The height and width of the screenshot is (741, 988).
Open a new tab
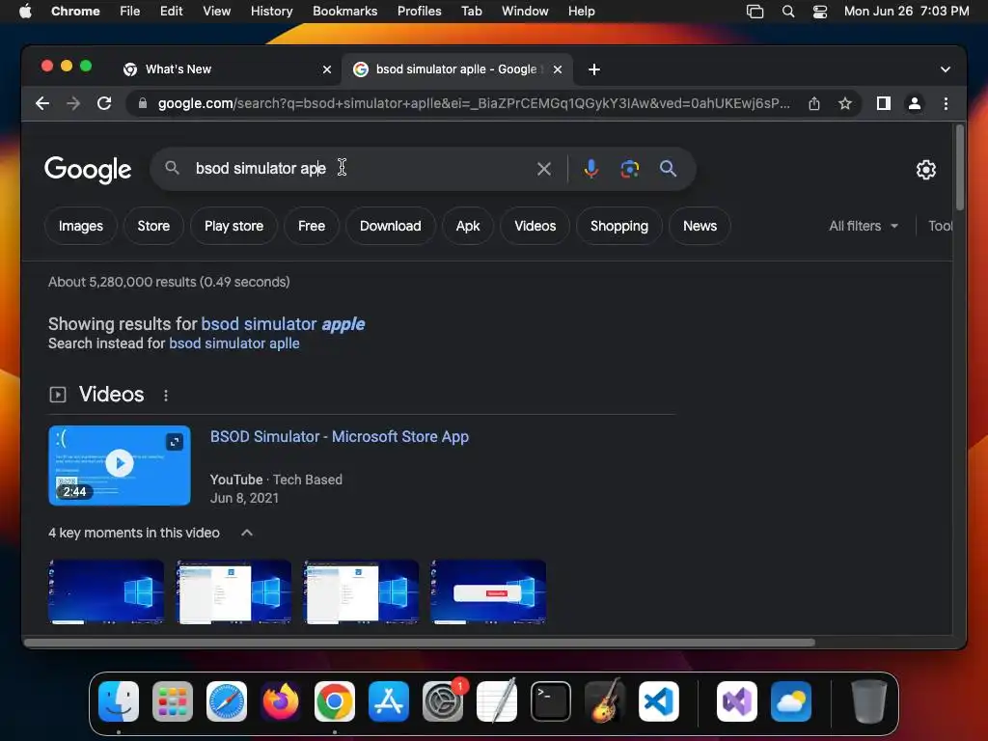(593, 69)
